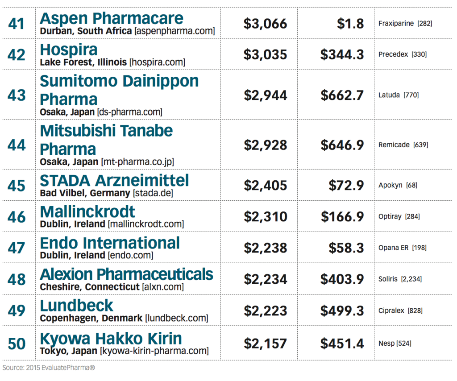Click the $499.3 value for Lundbeck
Image resolution: width=457 pixels, height=381 pixels.
click(x=342, y=311)
